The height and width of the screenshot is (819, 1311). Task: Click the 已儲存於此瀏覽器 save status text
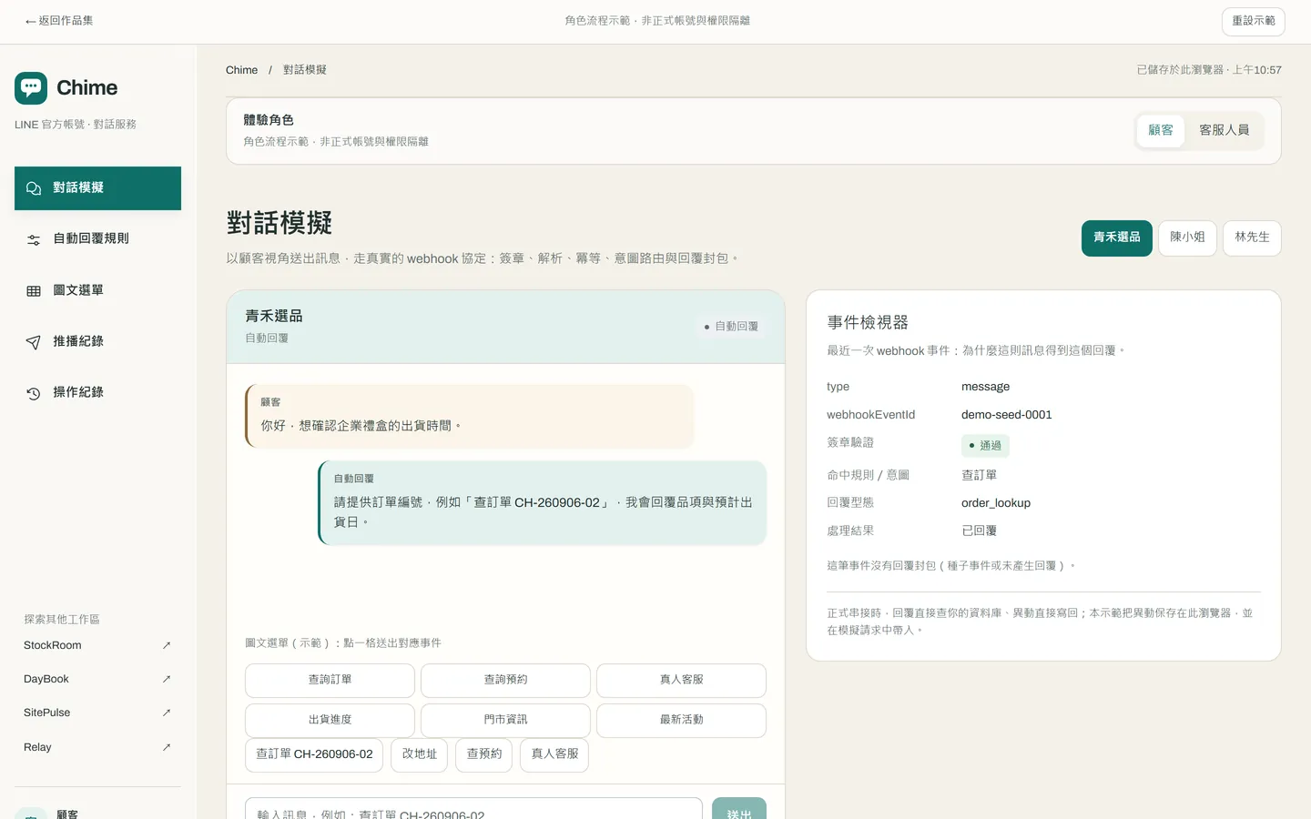1209,70
